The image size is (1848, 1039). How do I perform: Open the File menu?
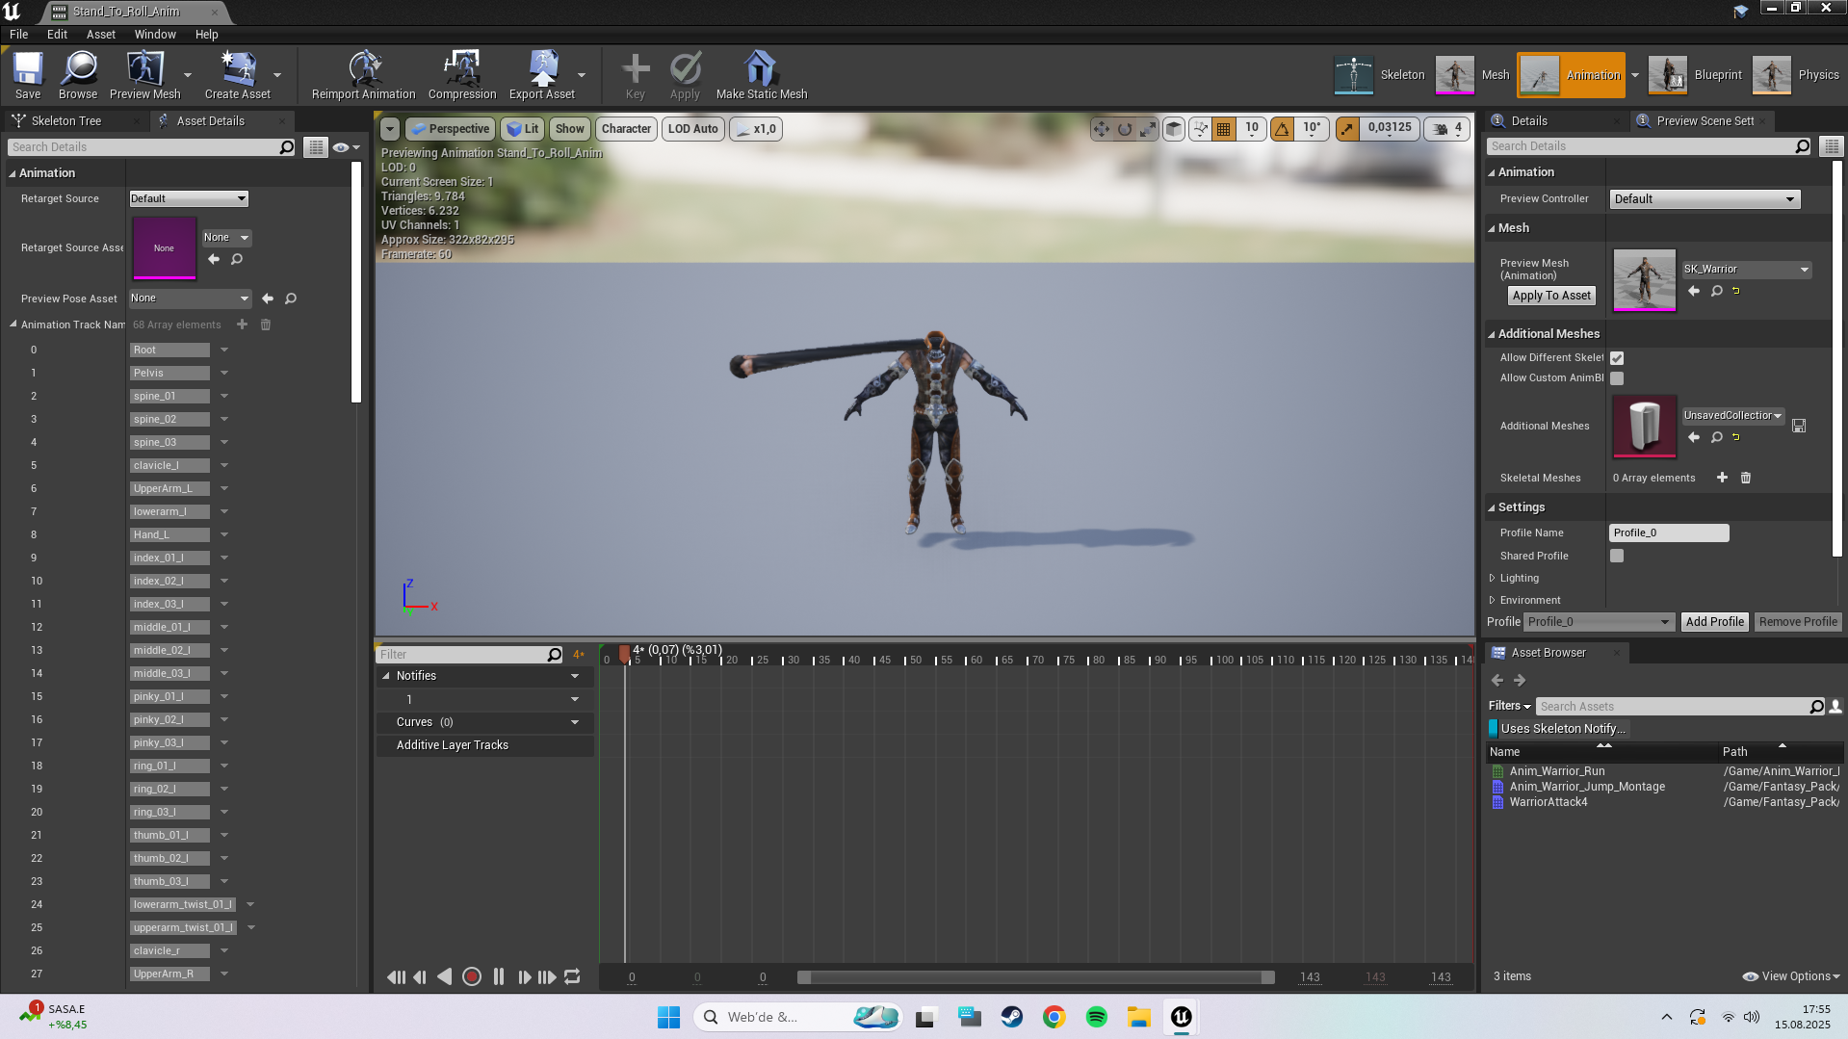[18, 34]
